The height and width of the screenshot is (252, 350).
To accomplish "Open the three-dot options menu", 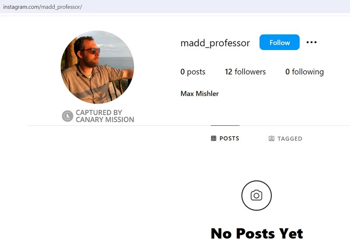I will coord(311,42).
